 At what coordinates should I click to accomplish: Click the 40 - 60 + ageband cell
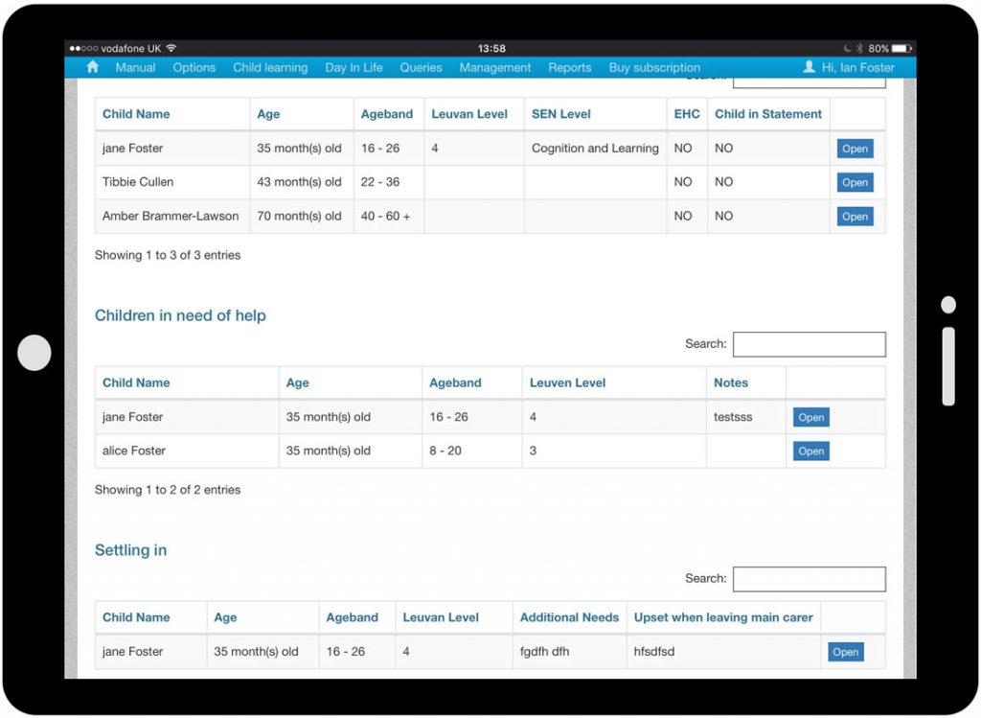click(x=389, y=216)
